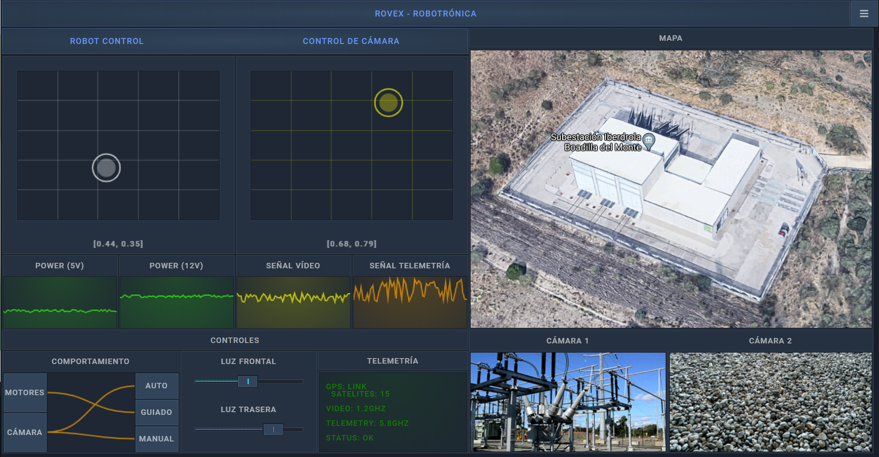Click the Señal Vídeo signal graph
Screen dimensions: 879x457
(293, 302)
